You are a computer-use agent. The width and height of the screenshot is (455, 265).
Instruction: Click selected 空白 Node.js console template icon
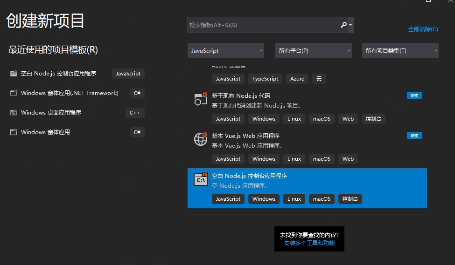pos(201,179)
